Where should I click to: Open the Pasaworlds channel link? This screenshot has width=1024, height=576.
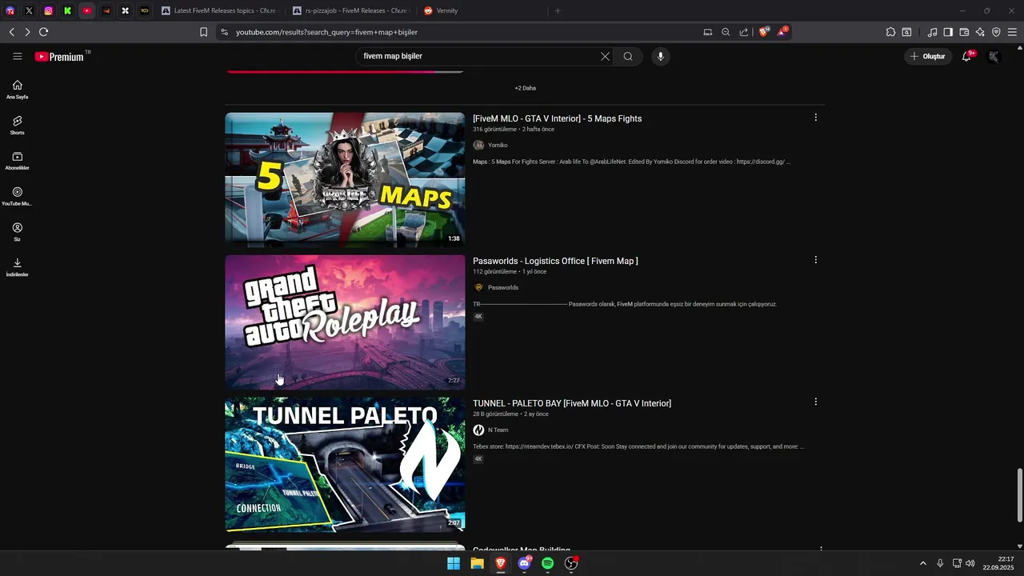coord(502,287)
